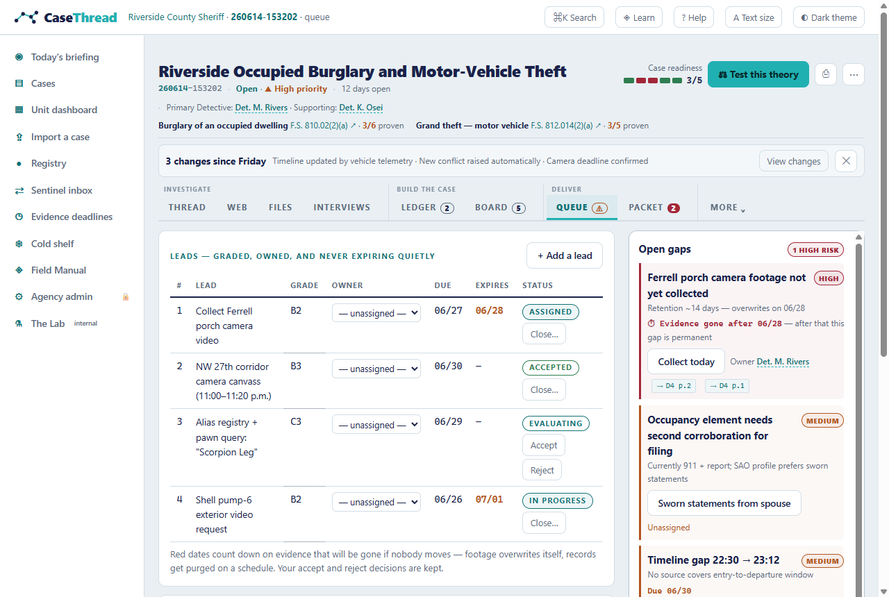Click the C3 grade for Alias registry lead
The image size is (889, 597).
click(x=296, y=421)
